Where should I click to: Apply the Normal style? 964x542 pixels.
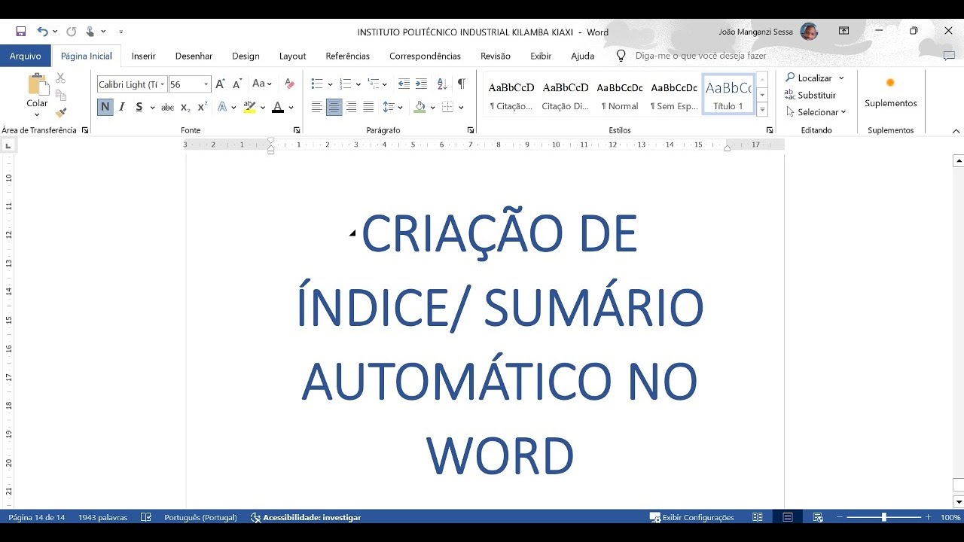tap(620, 94)
